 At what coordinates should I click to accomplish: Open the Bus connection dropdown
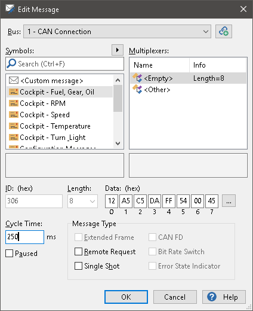click(117, 32)
